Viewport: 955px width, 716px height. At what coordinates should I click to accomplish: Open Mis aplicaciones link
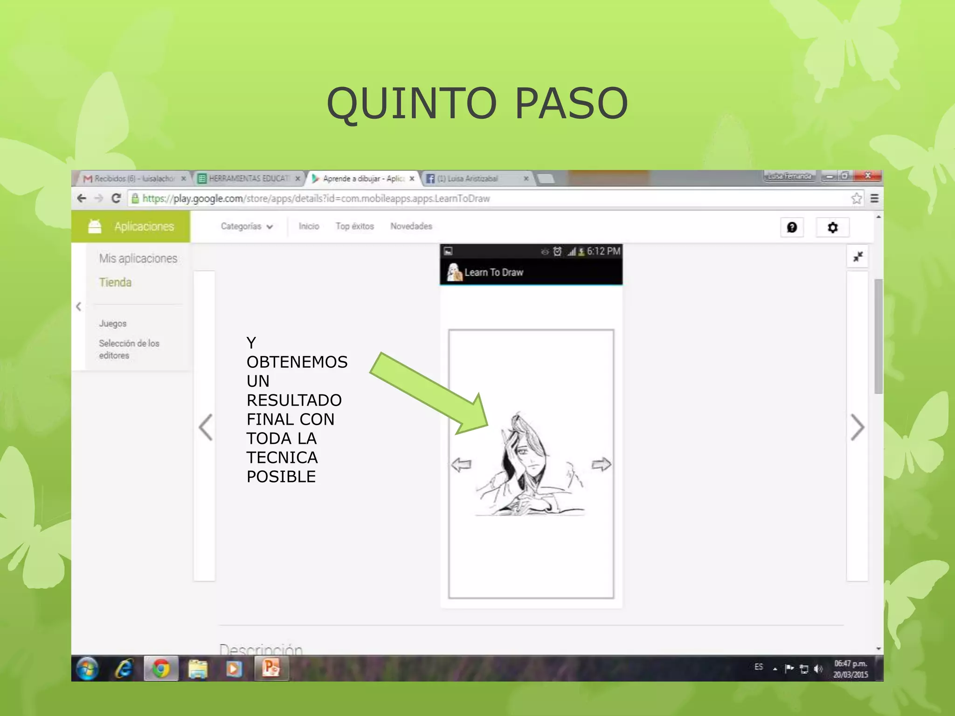click(138, 258)
